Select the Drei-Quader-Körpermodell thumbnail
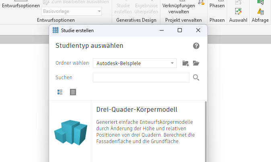The height and width of the screenshot is (162, 271). point(71,133)
